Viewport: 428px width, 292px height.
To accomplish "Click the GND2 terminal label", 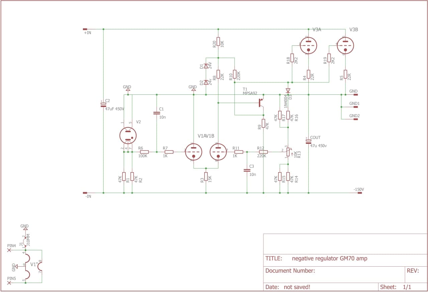I will coord(354,116).
